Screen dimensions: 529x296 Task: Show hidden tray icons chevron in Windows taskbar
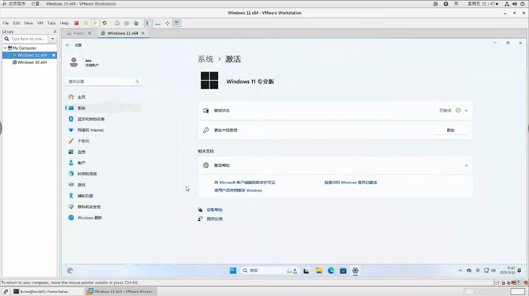pyautogui.click(x=460, y=271)
